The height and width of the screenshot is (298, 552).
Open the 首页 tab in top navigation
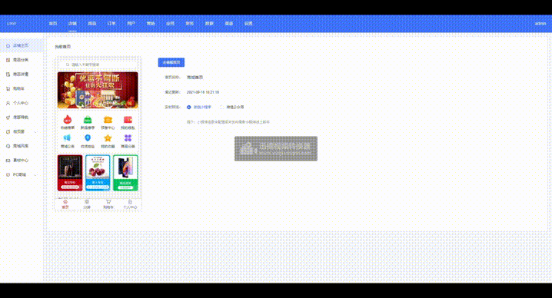click(53, 23)
